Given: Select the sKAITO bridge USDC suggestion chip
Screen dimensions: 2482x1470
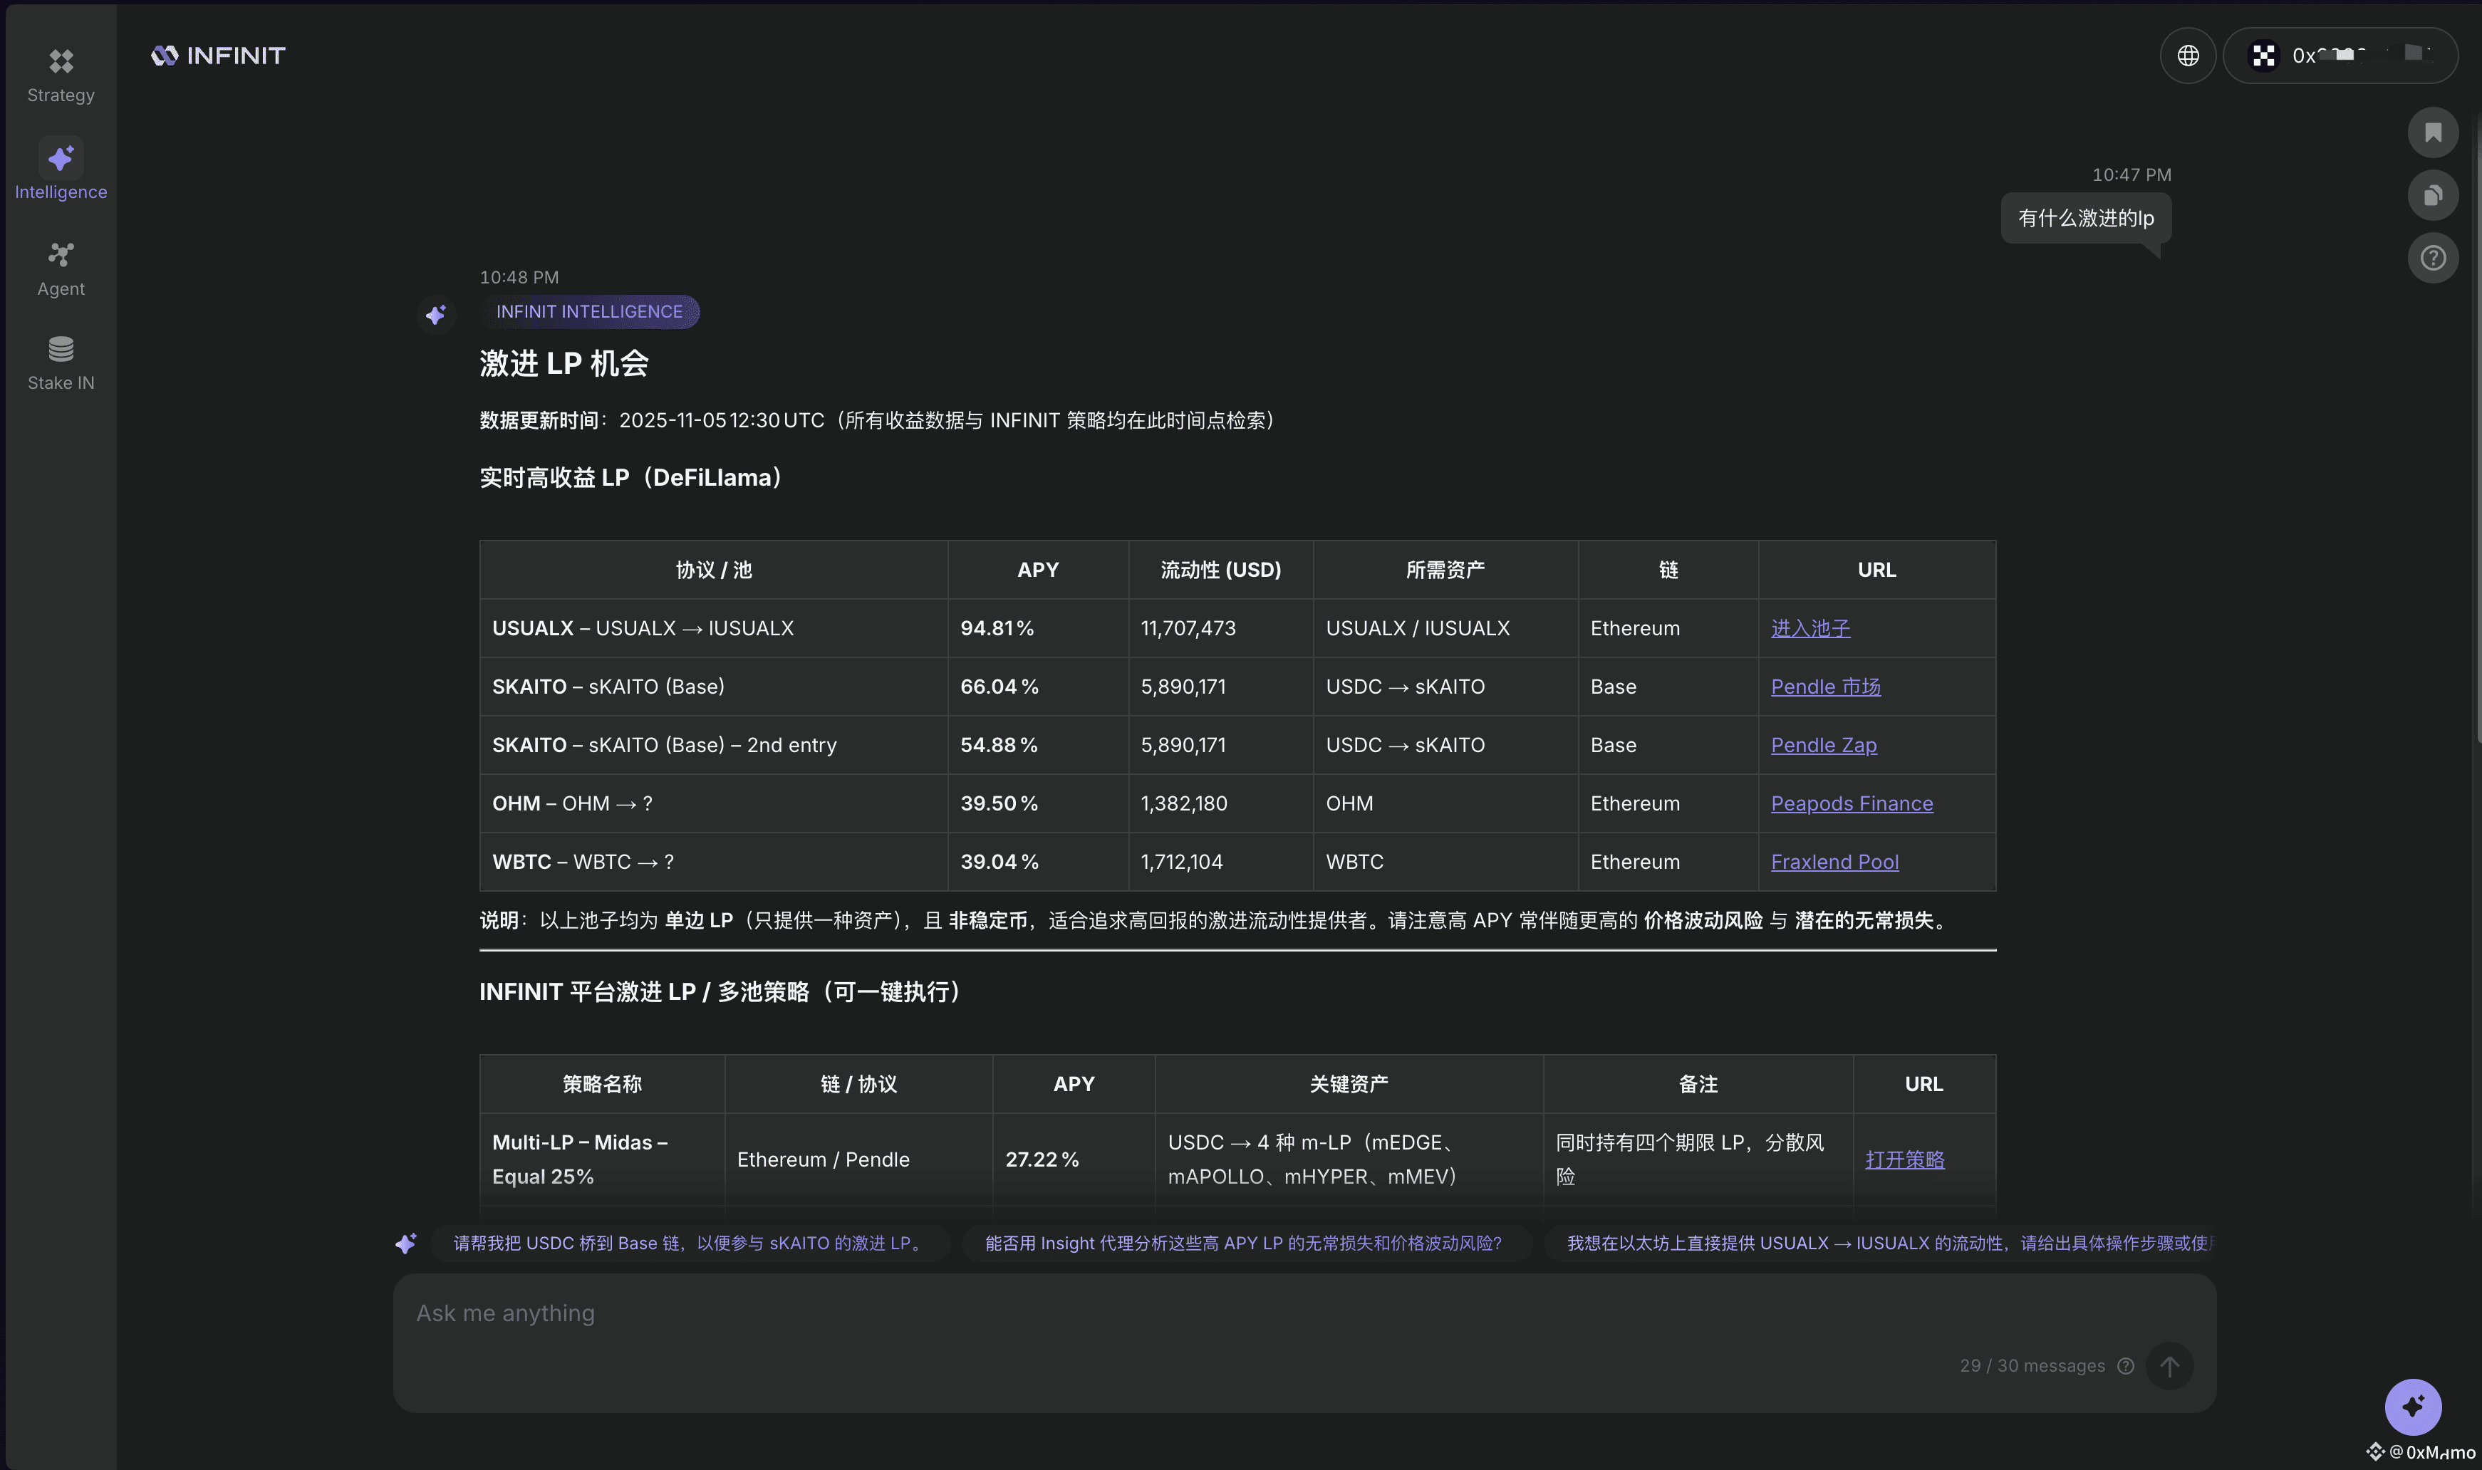Looking at the screenshot, I should [689, 1243].
